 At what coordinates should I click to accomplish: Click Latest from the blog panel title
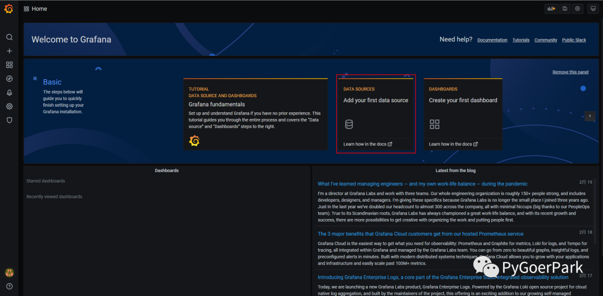pyautogui.click(x=456, y=170)
